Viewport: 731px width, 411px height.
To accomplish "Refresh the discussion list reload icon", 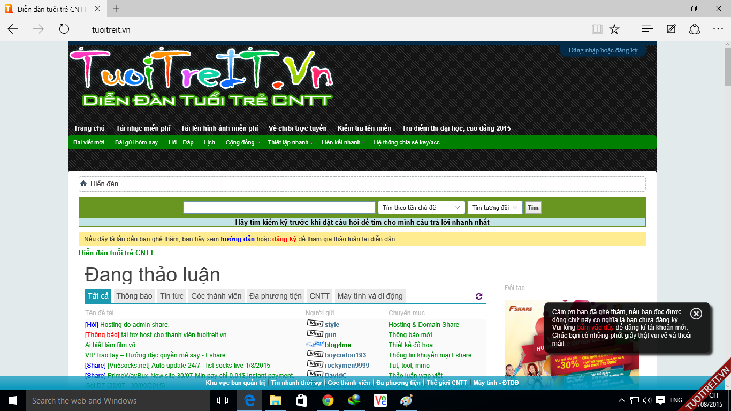I will coord(478,296).
